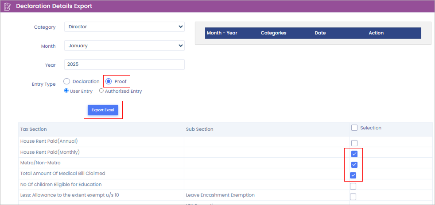Check No Of children Eligible for Education
Viewport: 435px width, 205px height.
pyautogui.click(x=354, y=186)
